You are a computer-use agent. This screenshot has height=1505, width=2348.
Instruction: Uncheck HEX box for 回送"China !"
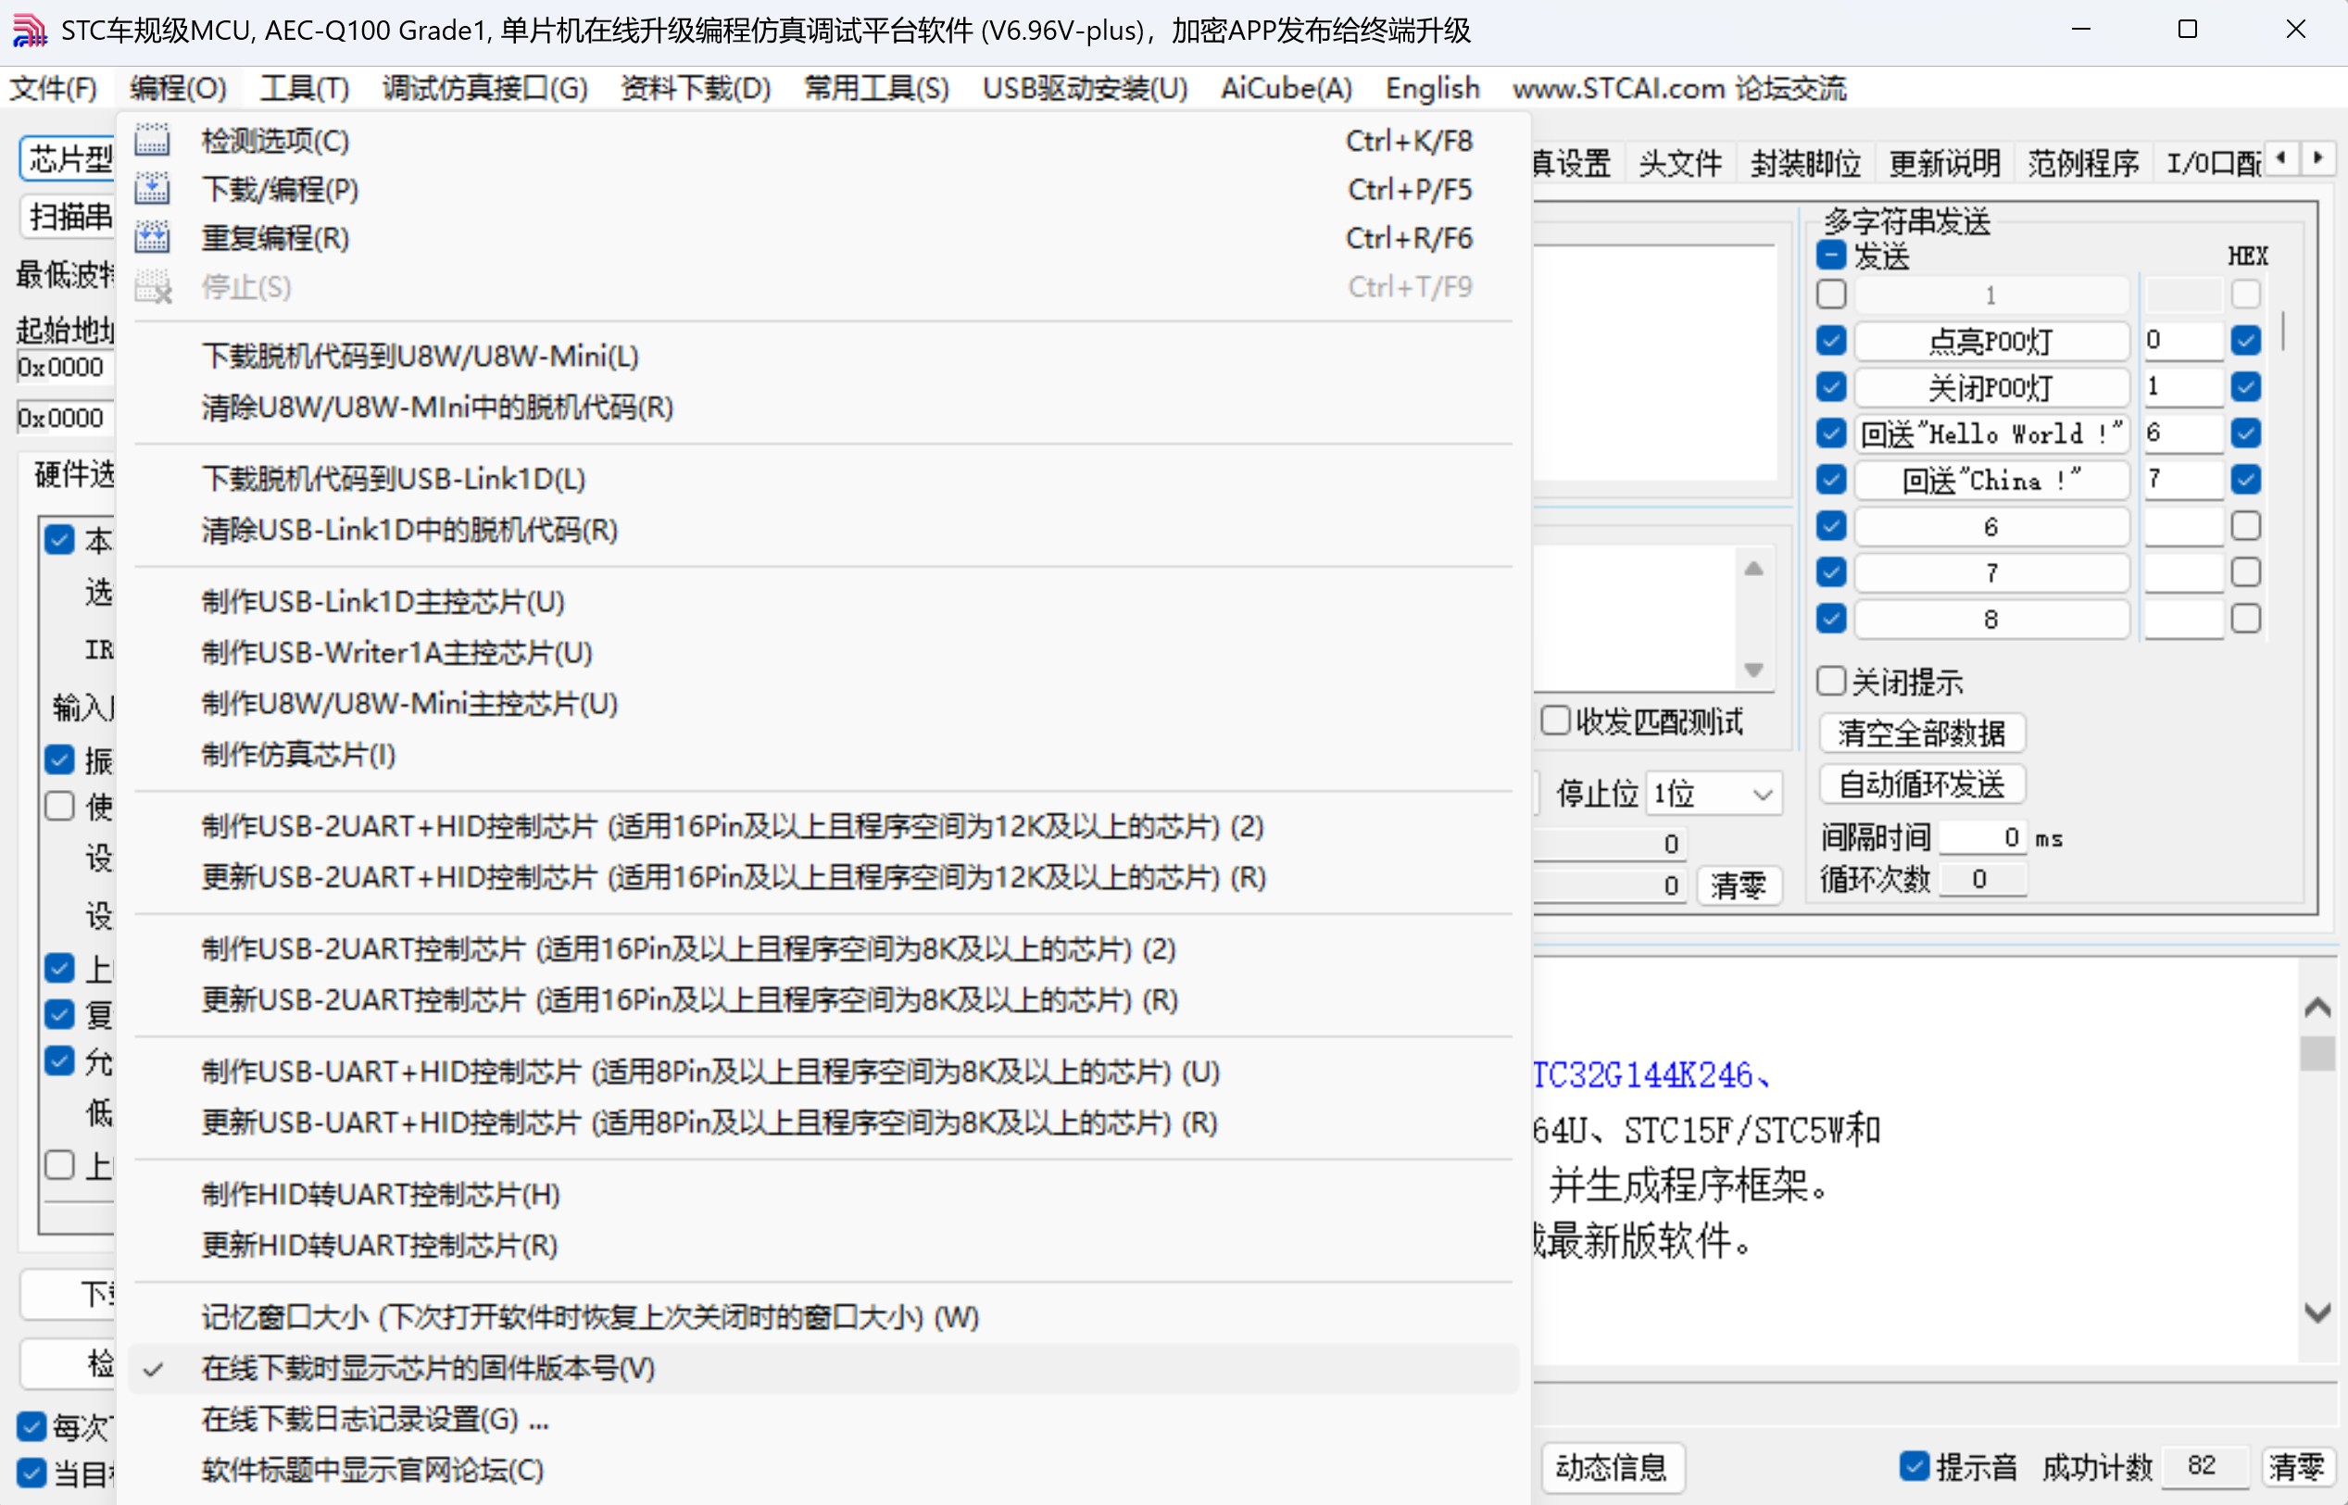[x=2245, y=479]
